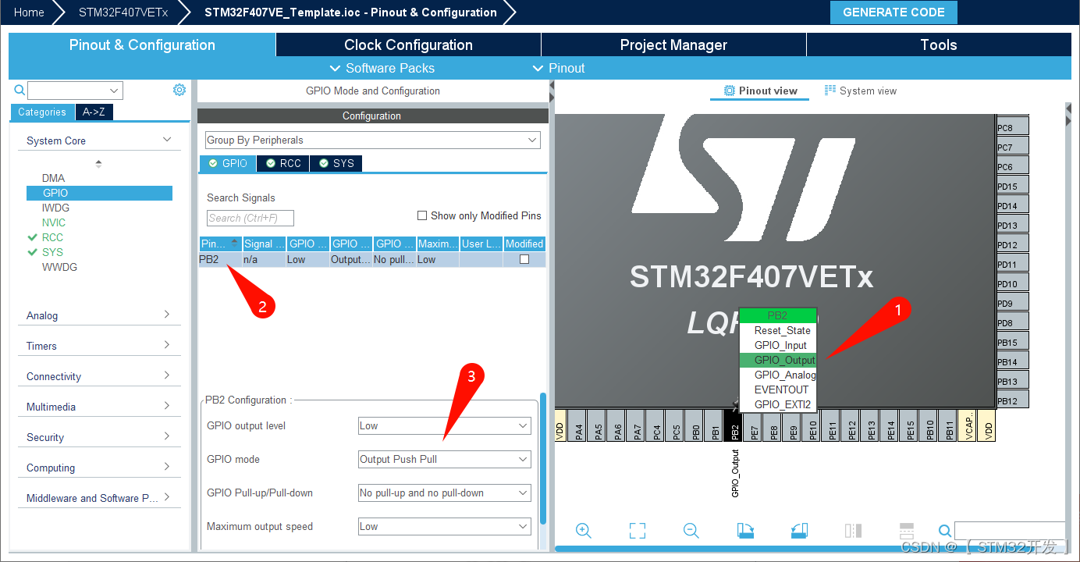Screen dimensions: 1080x562
Task: Toggle Show only Modified Pins checkbox
Action: tap(422, 215)
